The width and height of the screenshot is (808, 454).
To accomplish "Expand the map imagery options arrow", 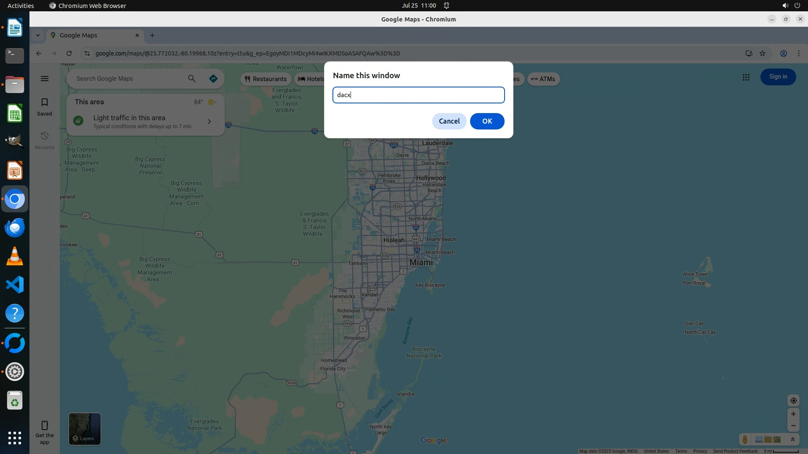I will point(793,440).
